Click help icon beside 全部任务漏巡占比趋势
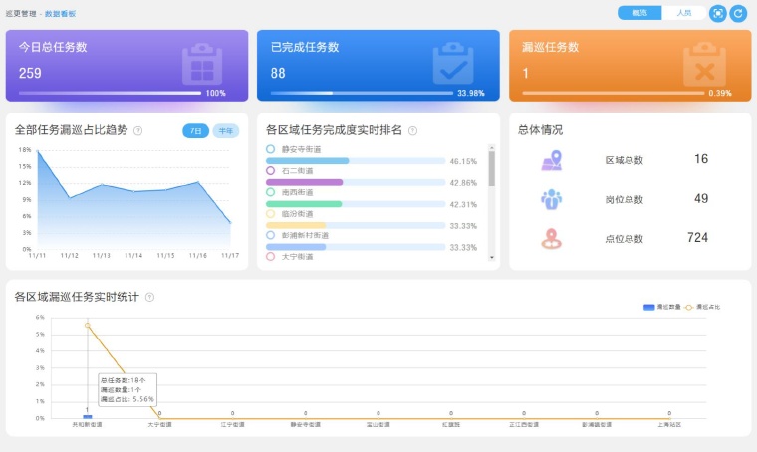 (137, 130)
